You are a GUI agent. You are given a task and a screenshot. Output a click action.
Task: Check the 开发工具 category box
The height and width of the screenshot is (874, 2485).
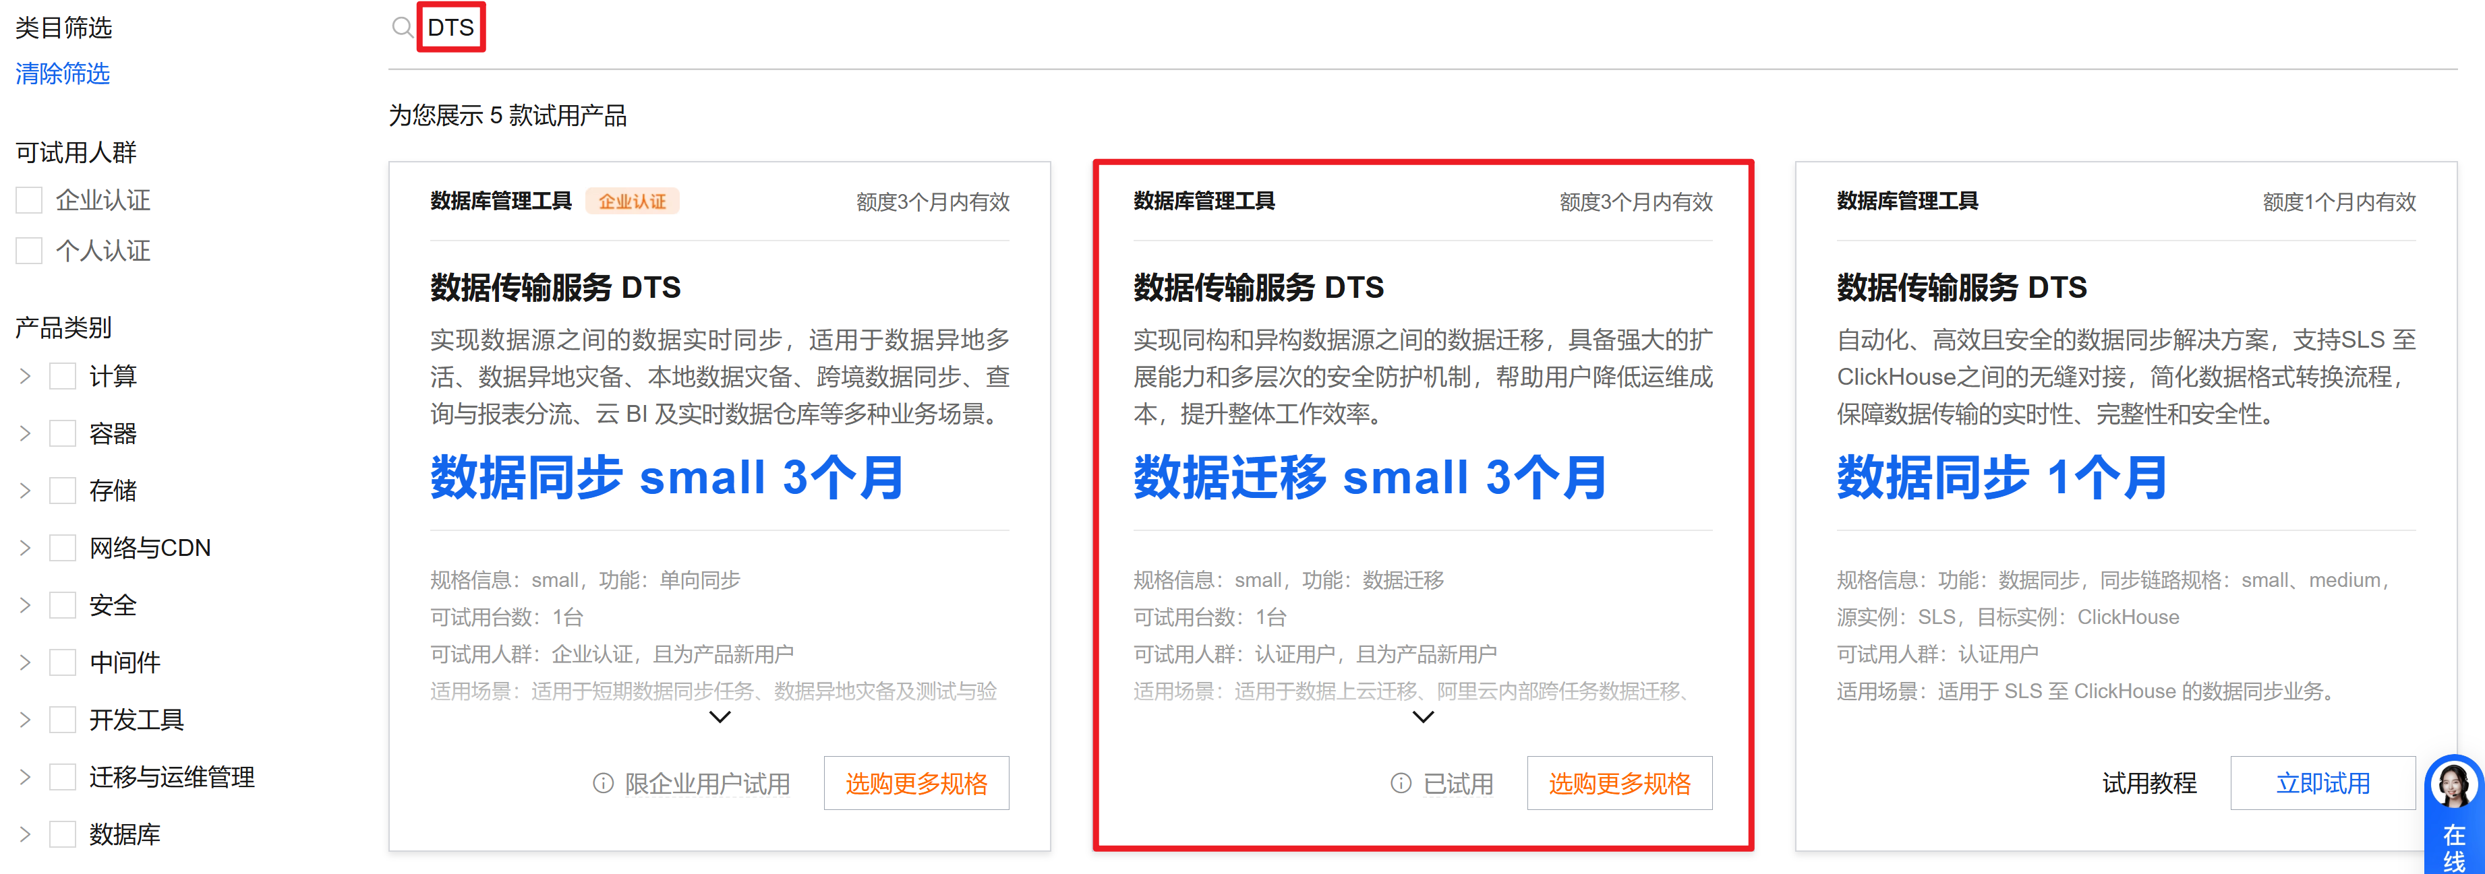click(63, 720)
